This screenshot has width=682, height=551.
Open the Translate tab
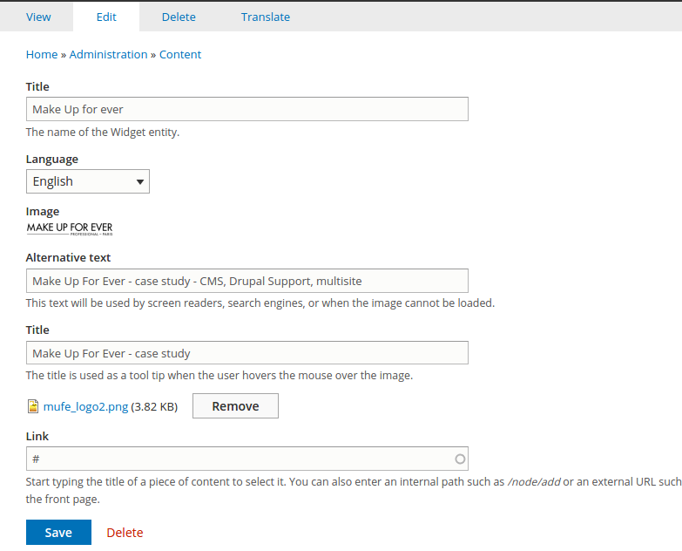(266, 17)
